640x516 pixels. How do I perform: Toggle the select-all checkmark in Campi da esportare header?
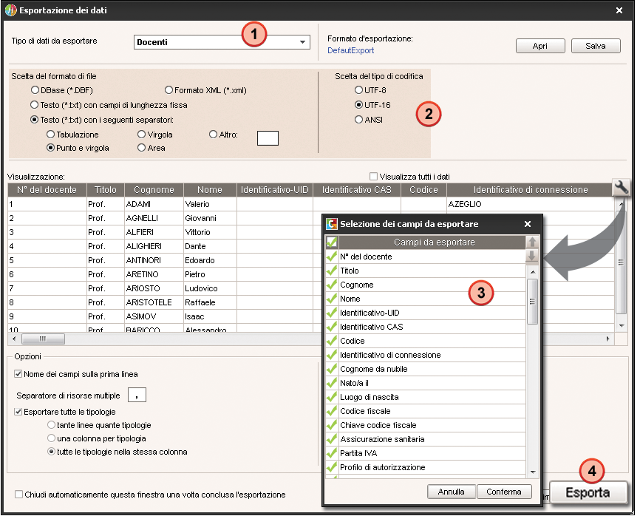pyautogui.click(x=332, y=242)
